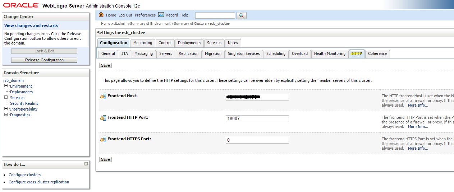Click the Frontend HTTP Port attribute icon
The width and height of the screenshot is (454, 192).
pyautogui.click(x=103, y=118)
